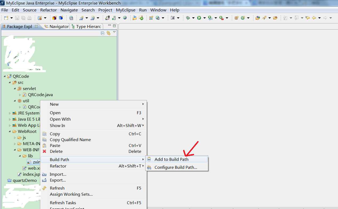The height and width of the screenshot is (209, 338).
Task: Select Build Path in context menu
Action: coord(93,159)
